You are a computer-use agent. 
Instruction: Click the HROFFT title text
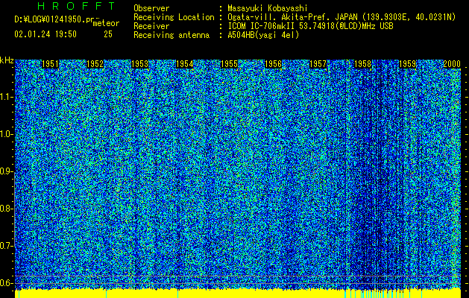coord(76,6)
